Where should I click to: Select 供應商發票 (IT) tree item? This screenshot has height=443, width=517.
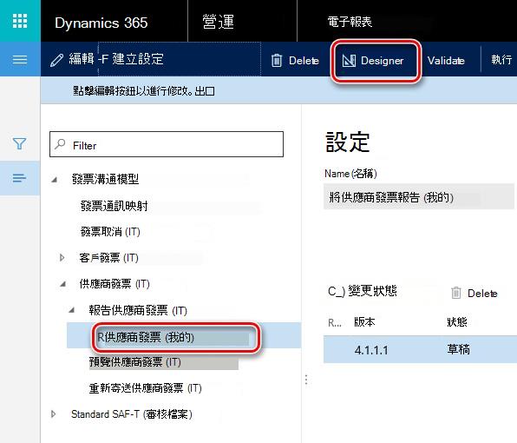(115, 284)
